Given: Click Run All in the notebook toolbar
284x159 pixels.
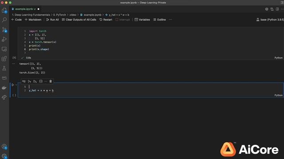Looking at the screenshot, I should (52, 19).
